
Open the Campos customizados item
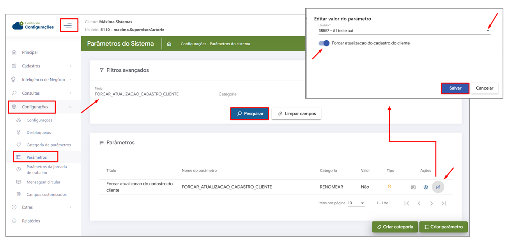pyautogui.click(x=46, y=194)
